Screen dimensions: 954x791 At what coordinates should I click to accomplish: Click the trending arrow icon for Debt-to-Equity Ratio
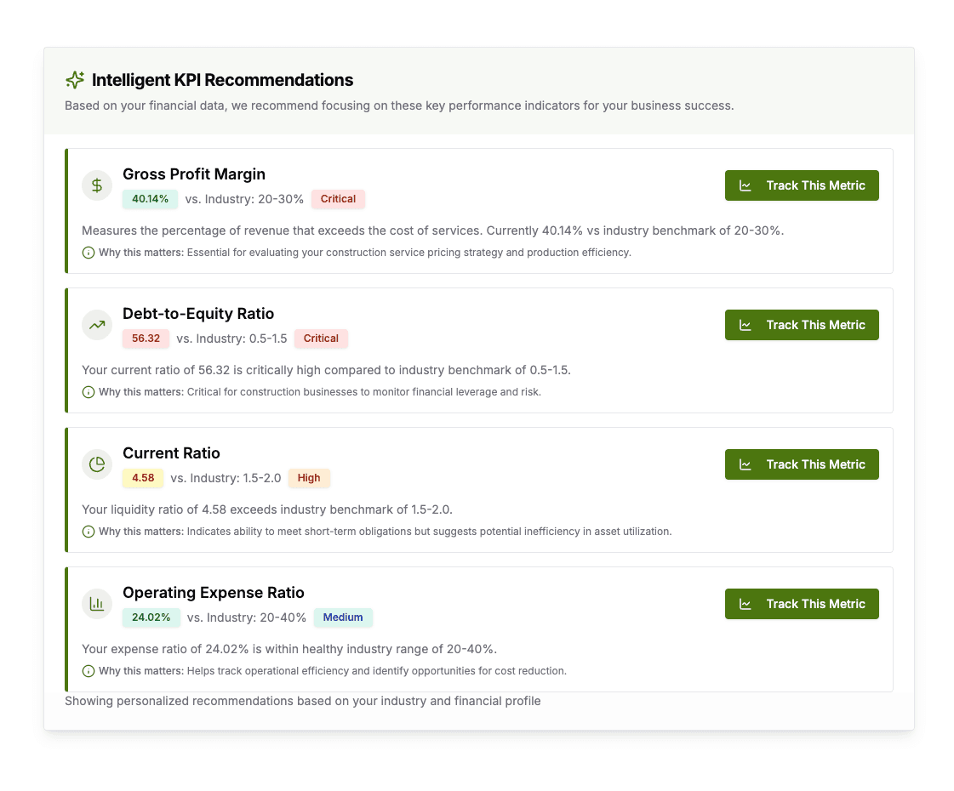pyautogui.click(x=96, y=324)
